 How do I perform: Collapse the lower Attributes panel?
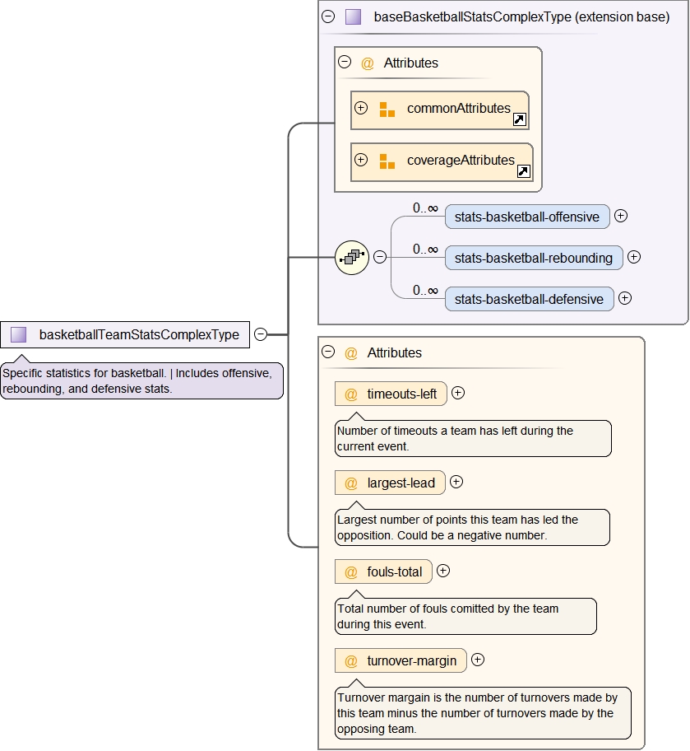[x=328, y=352]
